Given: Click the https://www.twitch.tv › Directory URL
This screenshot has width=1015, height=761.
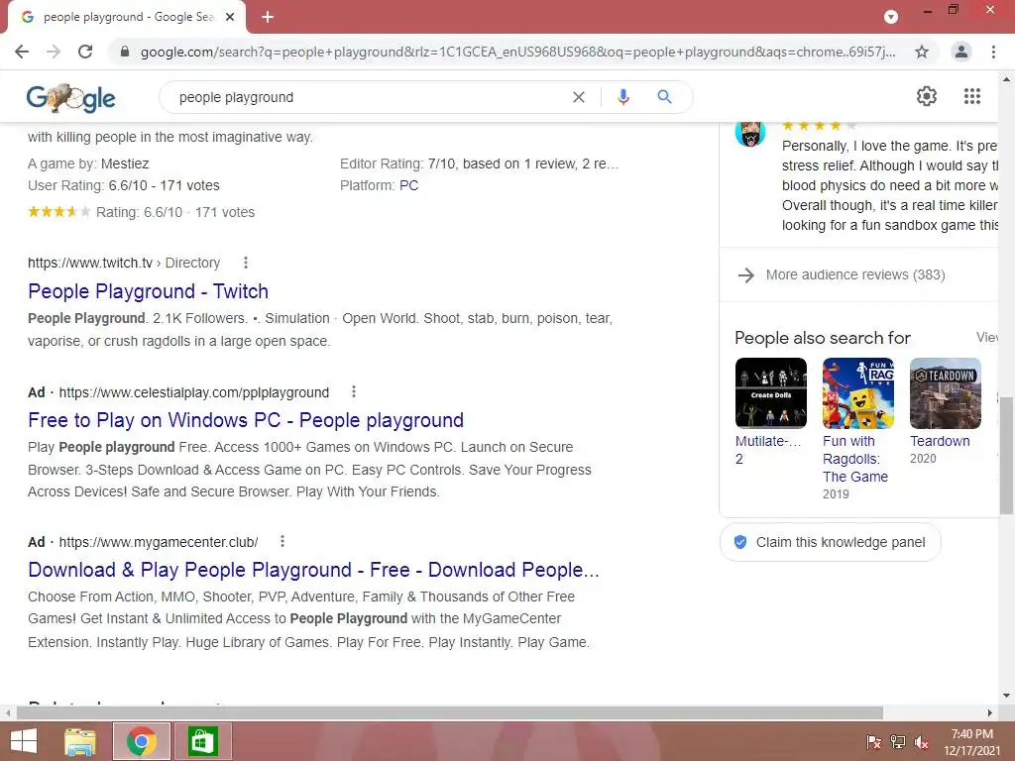Looking at the screenshot, I should coord(124,263).
